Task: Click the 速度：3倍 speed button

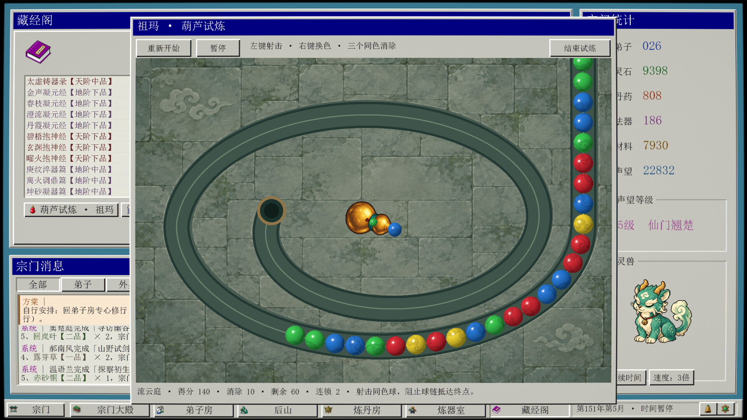Action: point(671,378)
